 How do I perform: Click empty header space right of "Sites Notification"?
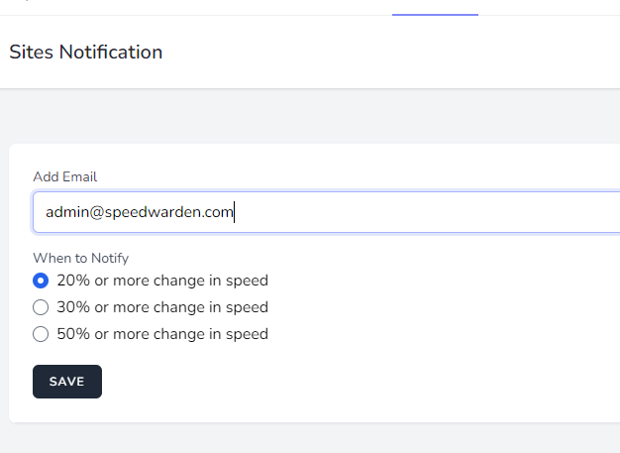(396, 53)
